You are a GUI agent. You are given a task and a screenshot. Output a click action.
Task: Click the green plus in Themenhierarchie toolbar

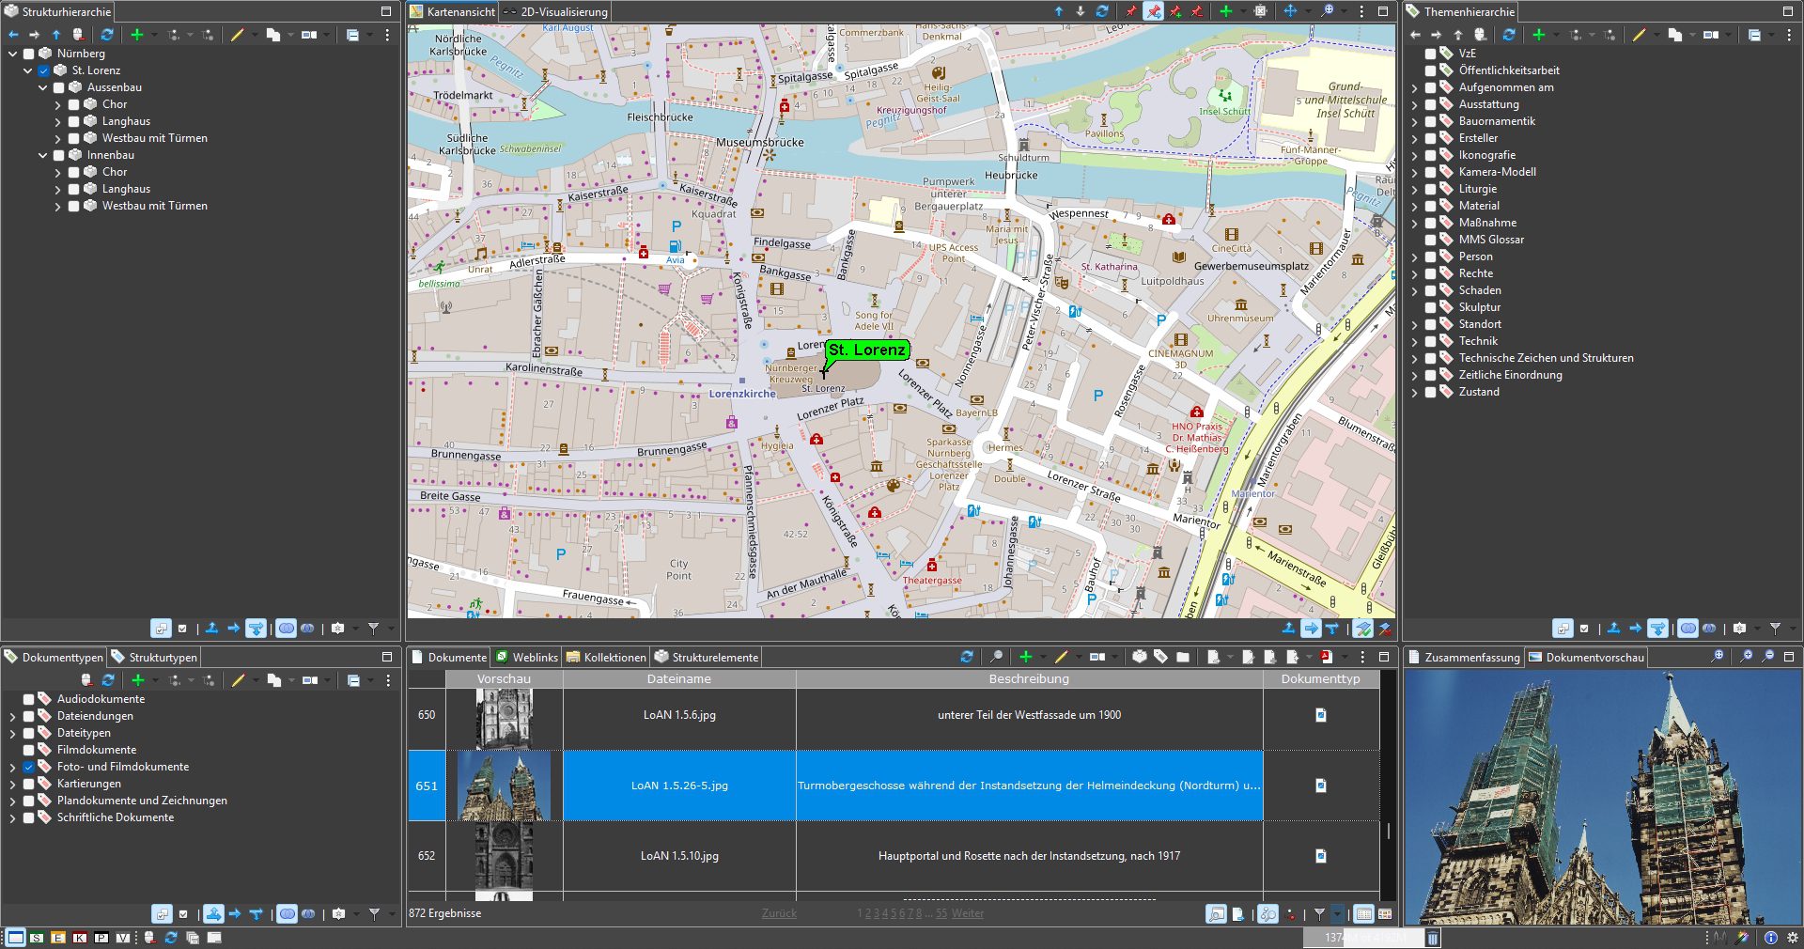[1538, 35]
